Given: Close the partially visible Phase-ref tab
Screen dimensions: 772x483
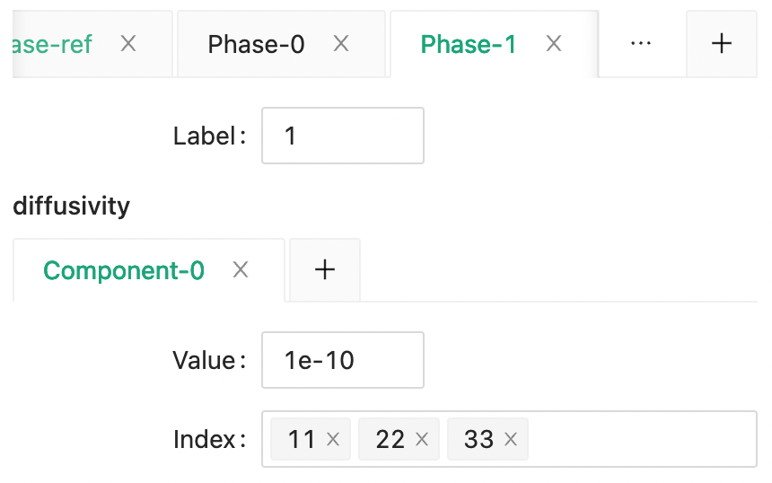Looking at the screenshot, I should click(128, 44).
